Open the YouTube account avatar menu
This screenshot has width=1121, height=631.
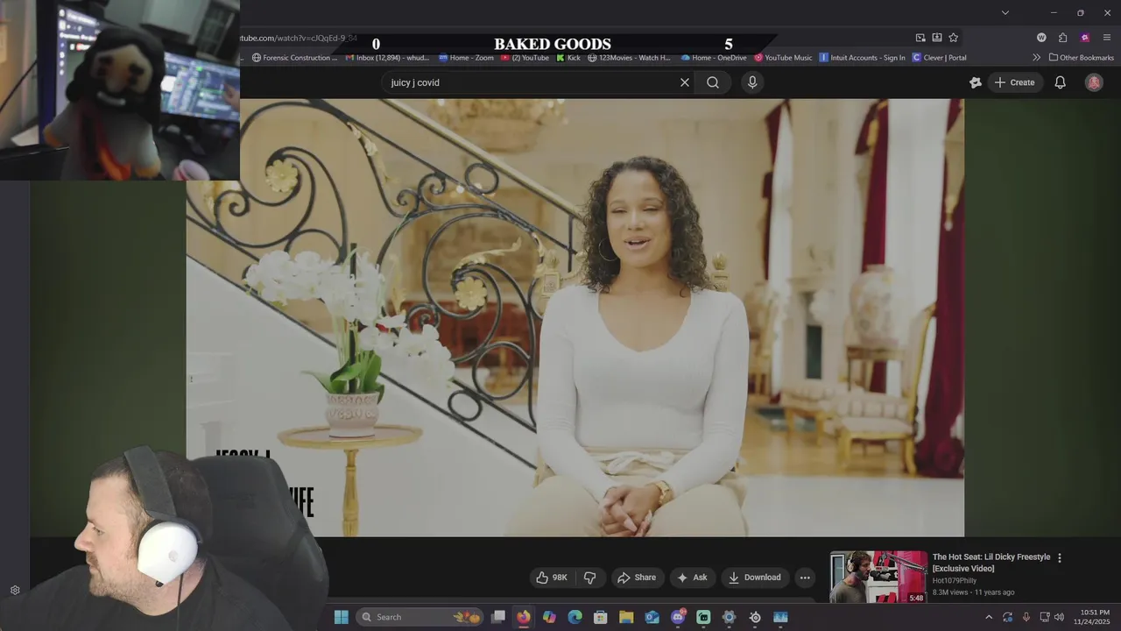[x=1094, y=82]
